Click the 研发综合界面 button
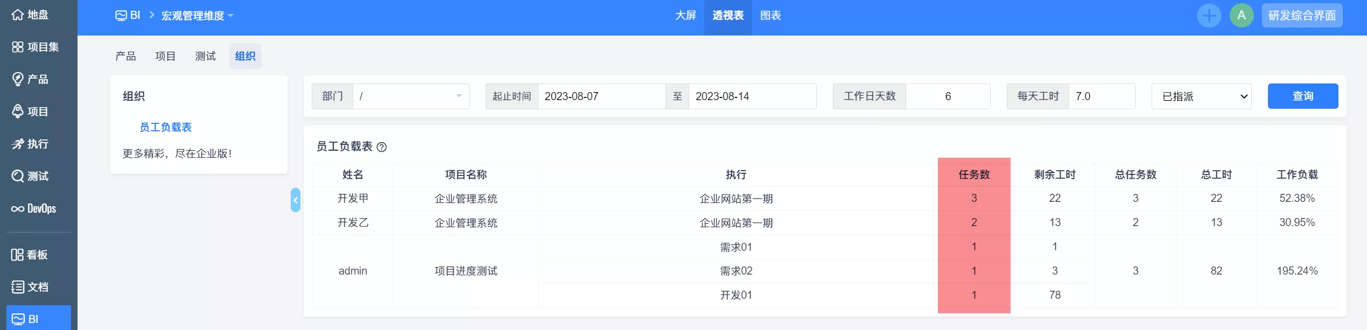The image size is (1367, 330). pyautogui.click(x=1302, y=16)
